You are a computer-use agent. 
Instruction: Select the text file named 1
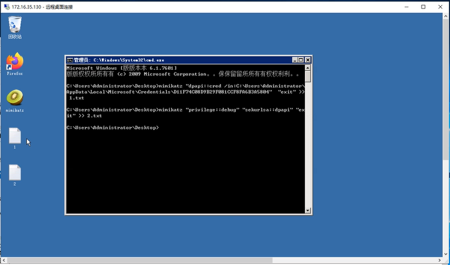pos(15,138)
